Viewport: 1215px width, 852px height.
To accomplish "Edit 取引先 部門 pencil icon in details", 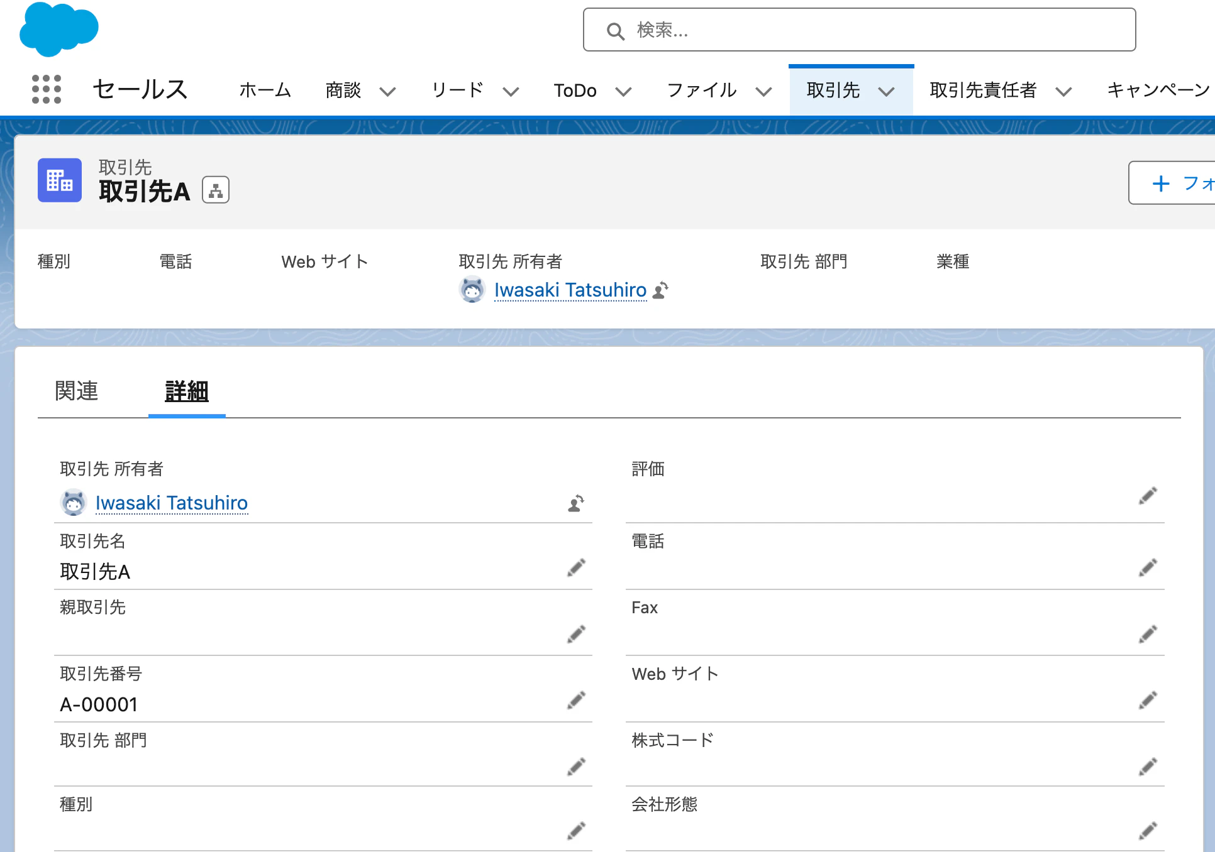I will [576, 767].
